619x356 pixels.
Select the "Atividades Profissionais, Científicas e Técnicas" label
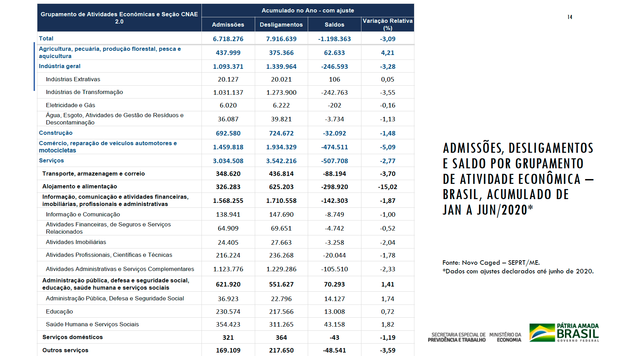point(109,255)
